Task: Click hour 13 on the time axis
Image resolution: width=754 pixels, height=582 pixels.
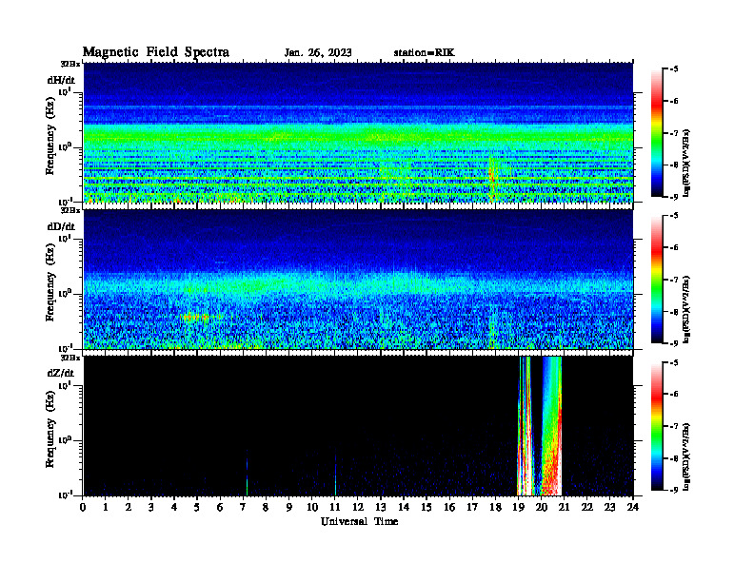Action: pyautogui.click(x=381, y=507)
